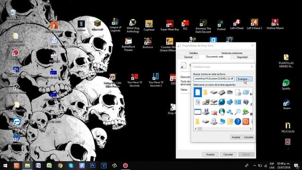Click the red record icon in taskbar

(126, 166)
